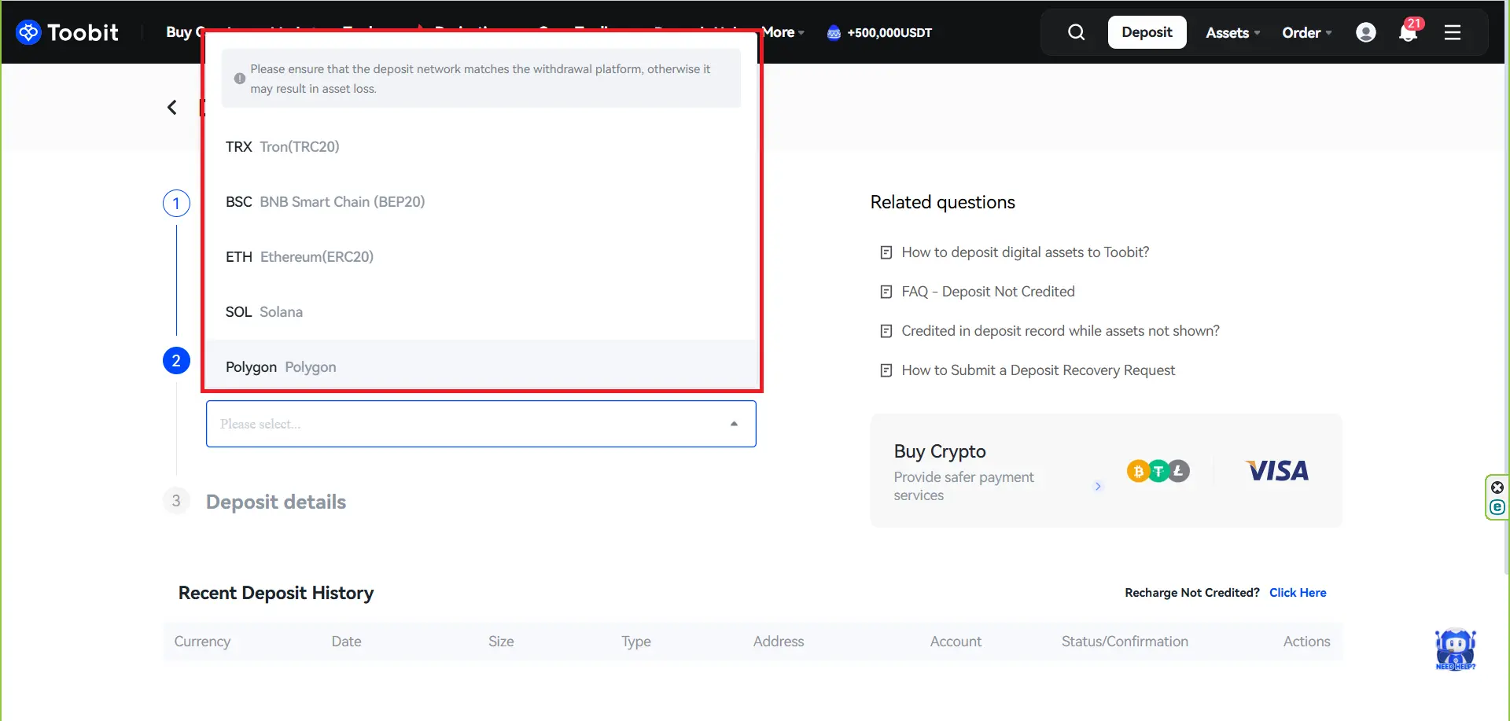Open the notifications bell icon

1408,33
